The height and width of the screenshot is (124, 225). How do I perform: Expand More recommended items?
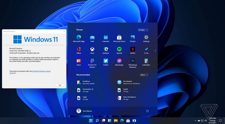(144, 75)
